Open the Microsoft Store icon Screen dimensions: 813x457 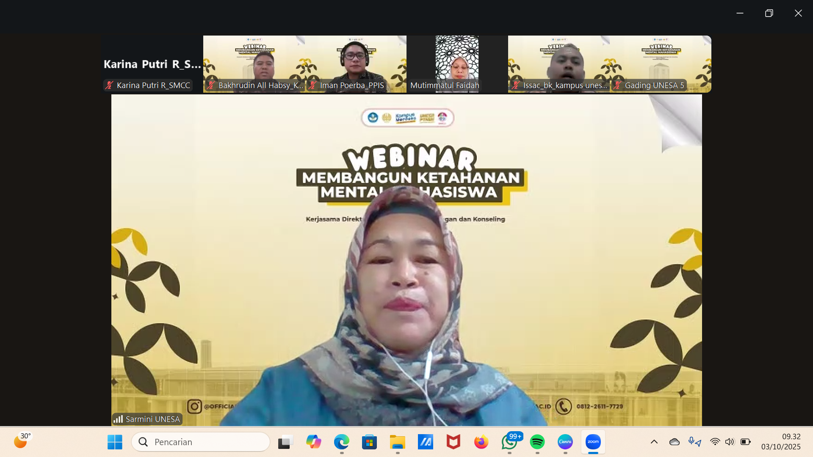coord(369,442)
